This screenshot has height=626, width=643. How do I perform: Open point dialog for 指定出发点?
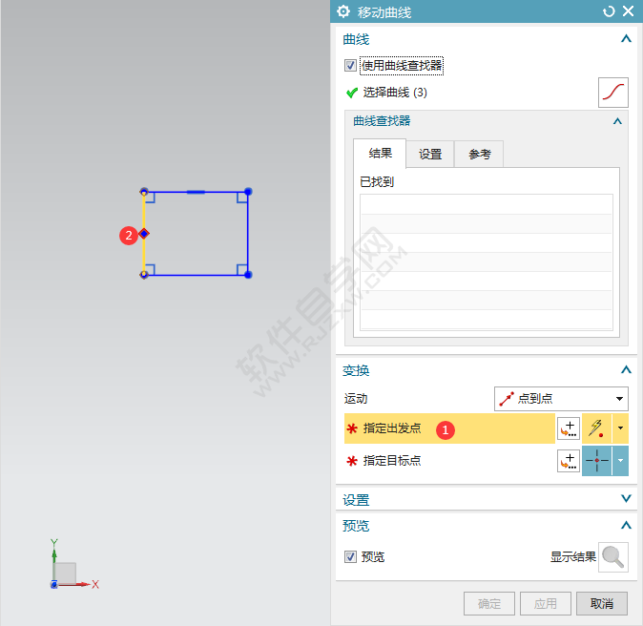569,428
